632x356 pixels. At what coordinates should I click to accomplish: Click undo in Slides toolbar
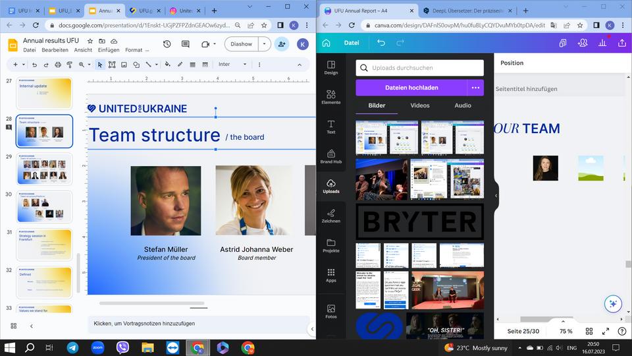35,65
